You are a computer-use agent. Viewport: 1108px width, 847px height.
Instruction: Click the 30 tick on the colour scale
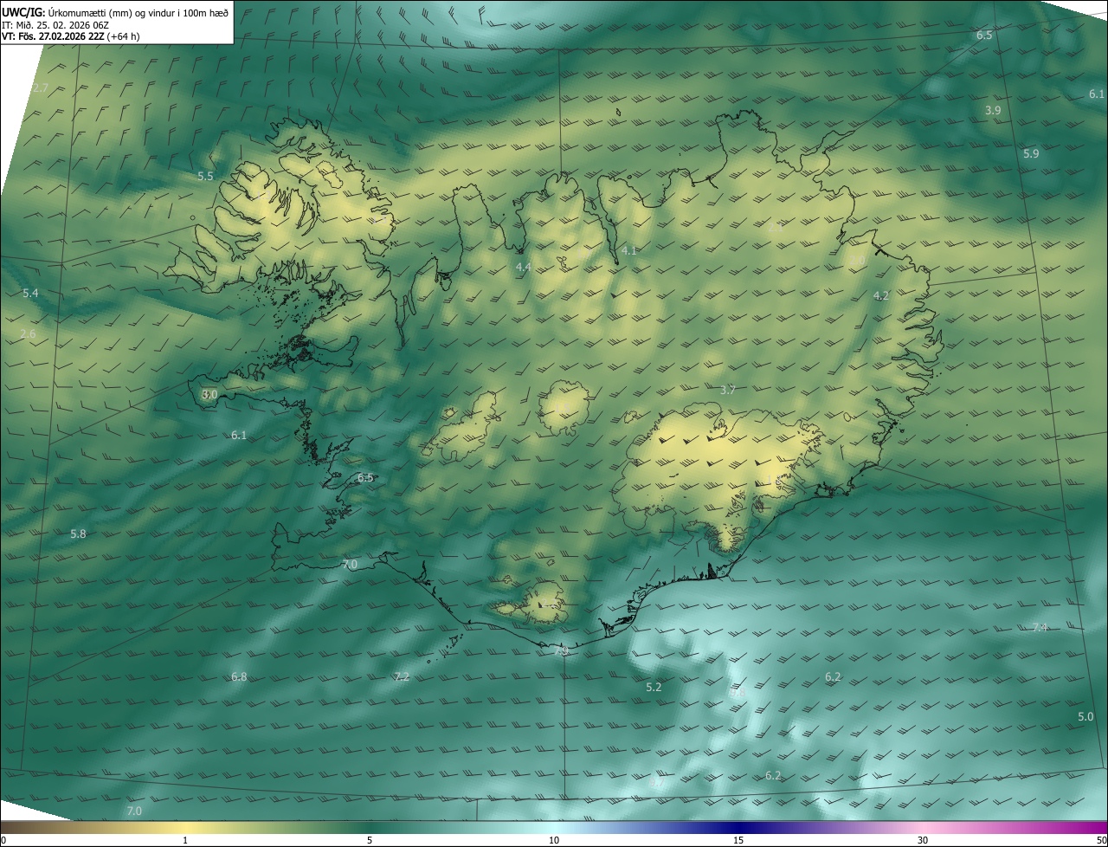(x=923, y=840)
